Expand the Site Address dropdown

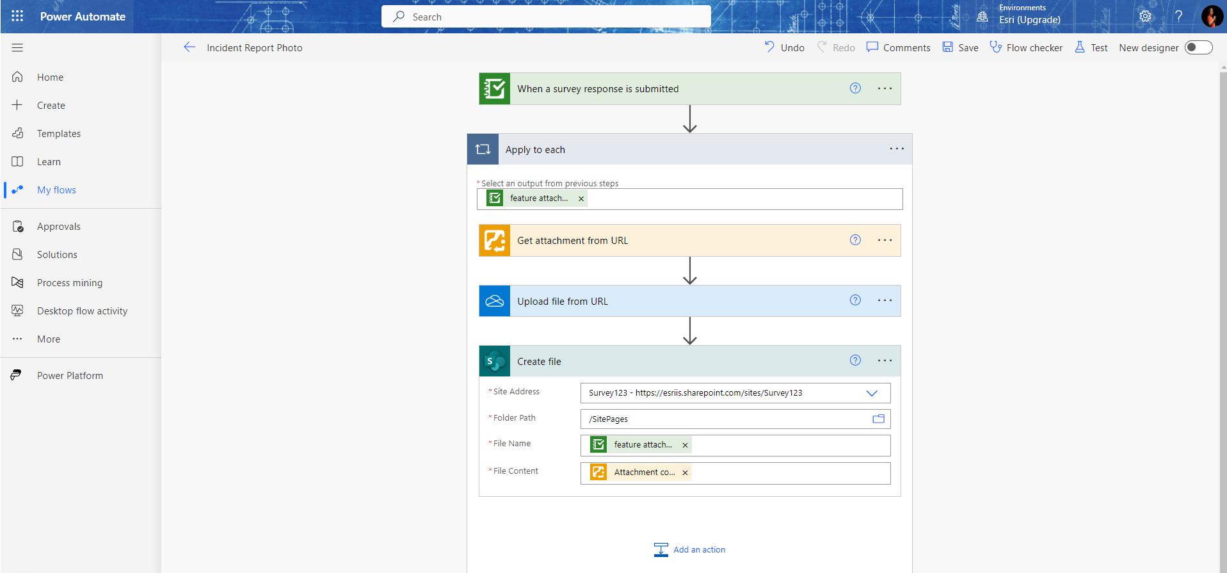(x=871, y=393)
